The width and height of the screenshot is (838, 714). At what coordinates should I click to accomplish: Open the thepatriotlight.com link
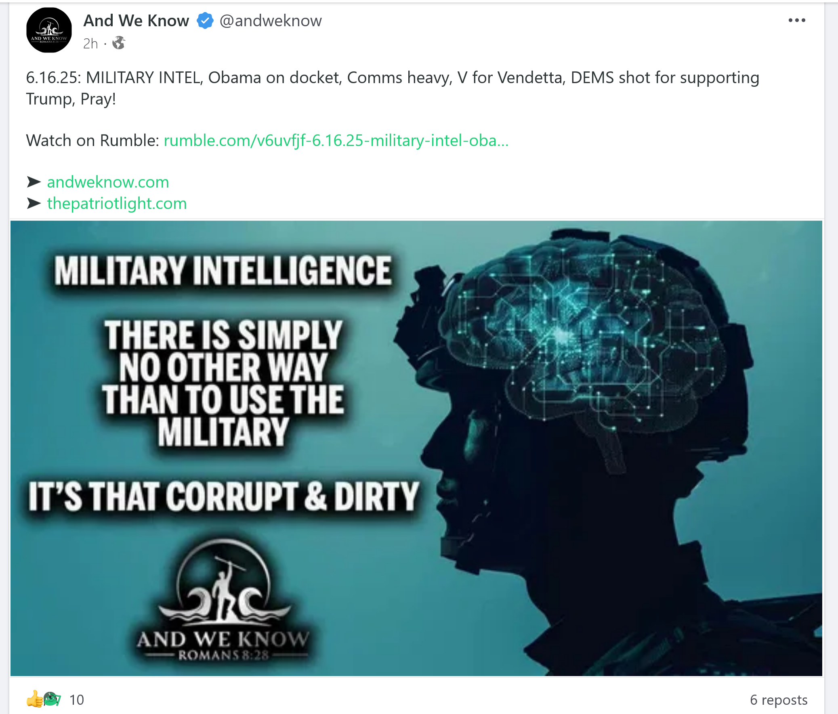(117, 204)
